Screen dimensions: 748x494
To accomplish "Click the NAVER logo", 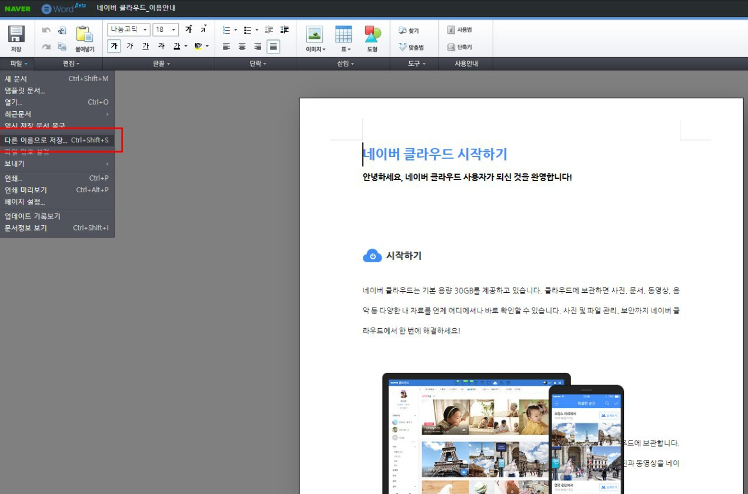I will click(18, 9).
